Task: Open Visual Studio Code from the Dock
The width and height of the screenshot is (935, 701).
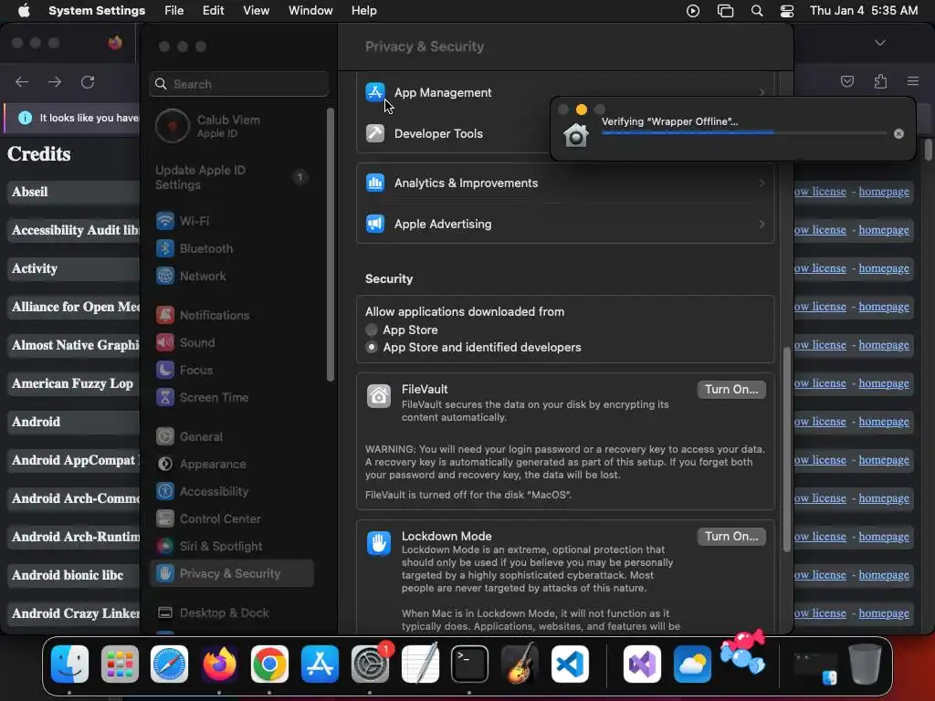Action: (x=570, y=664)
